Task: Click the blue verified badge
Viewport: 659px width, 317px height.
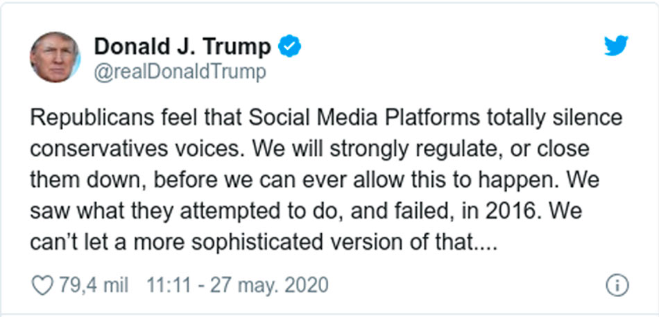Action: coord(289,46)
